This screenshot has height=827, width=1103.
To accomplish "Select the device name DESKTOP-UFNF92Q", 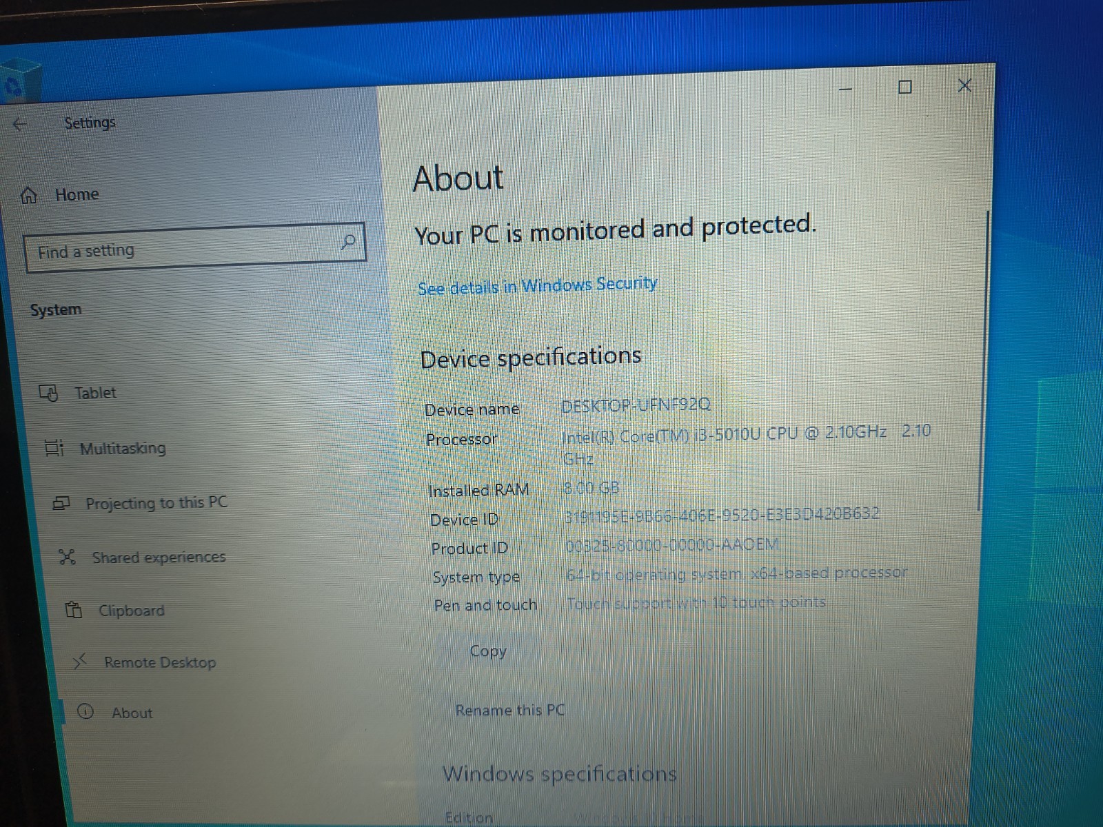I will [635, 405].
